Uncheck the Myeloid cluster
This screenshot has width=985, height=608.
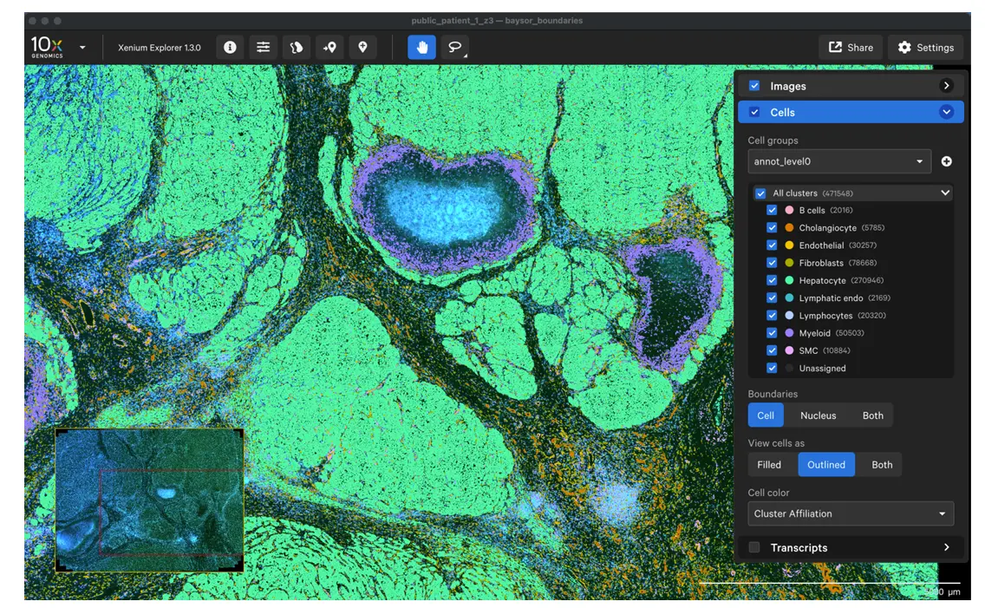[x=772, y=334]
